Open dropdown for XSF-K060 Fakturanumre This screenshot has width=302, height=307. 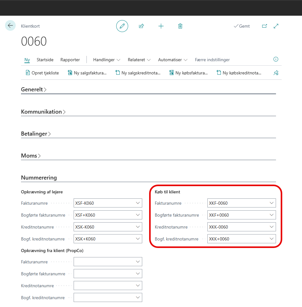tap(138, 203)
